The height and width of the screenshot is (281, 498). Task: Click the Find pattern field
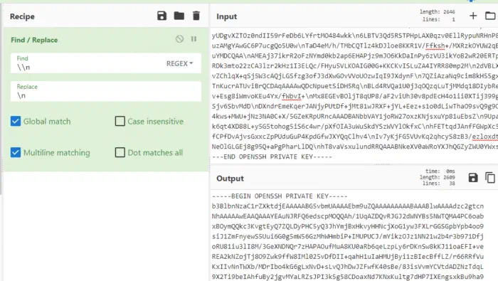88,63
